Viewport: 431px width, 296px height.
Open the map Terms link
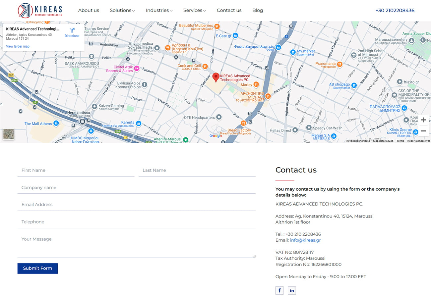400,141
